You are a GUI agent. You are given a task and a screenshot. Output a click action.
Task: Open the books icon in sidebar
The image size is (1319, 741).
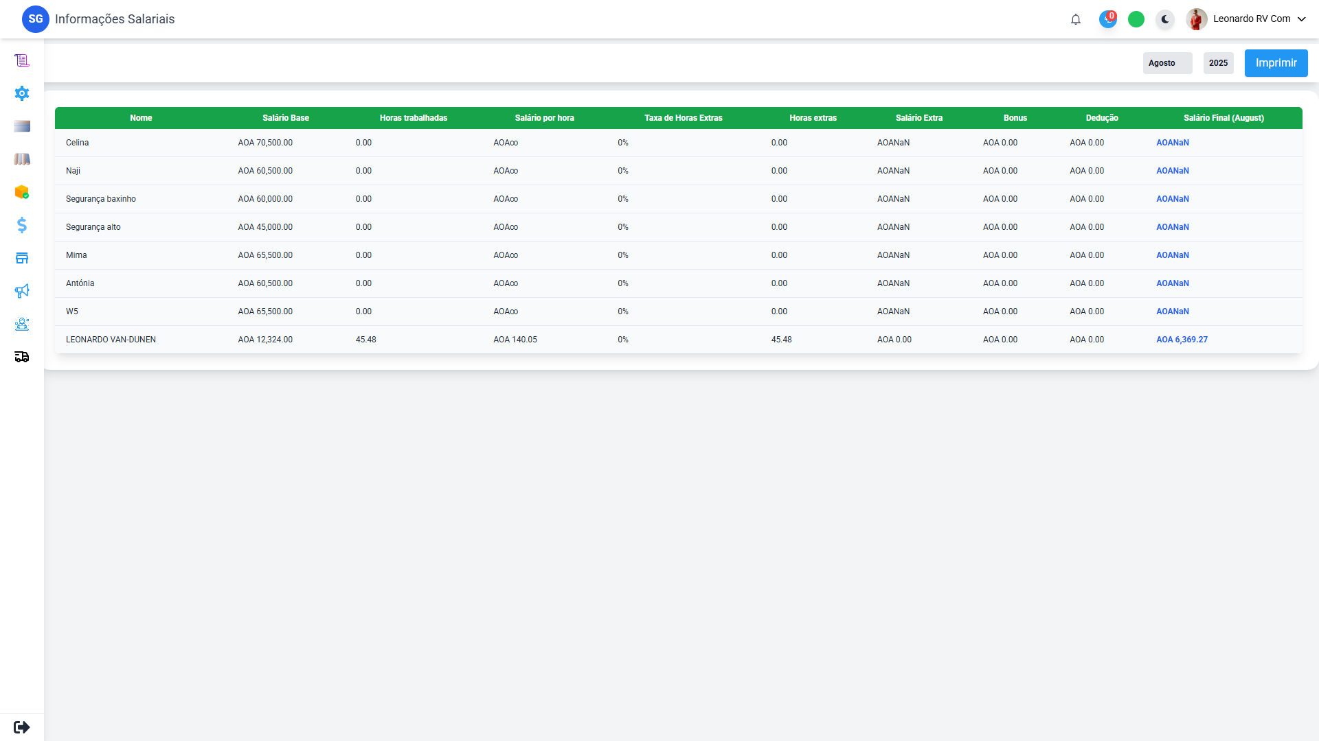22,159
